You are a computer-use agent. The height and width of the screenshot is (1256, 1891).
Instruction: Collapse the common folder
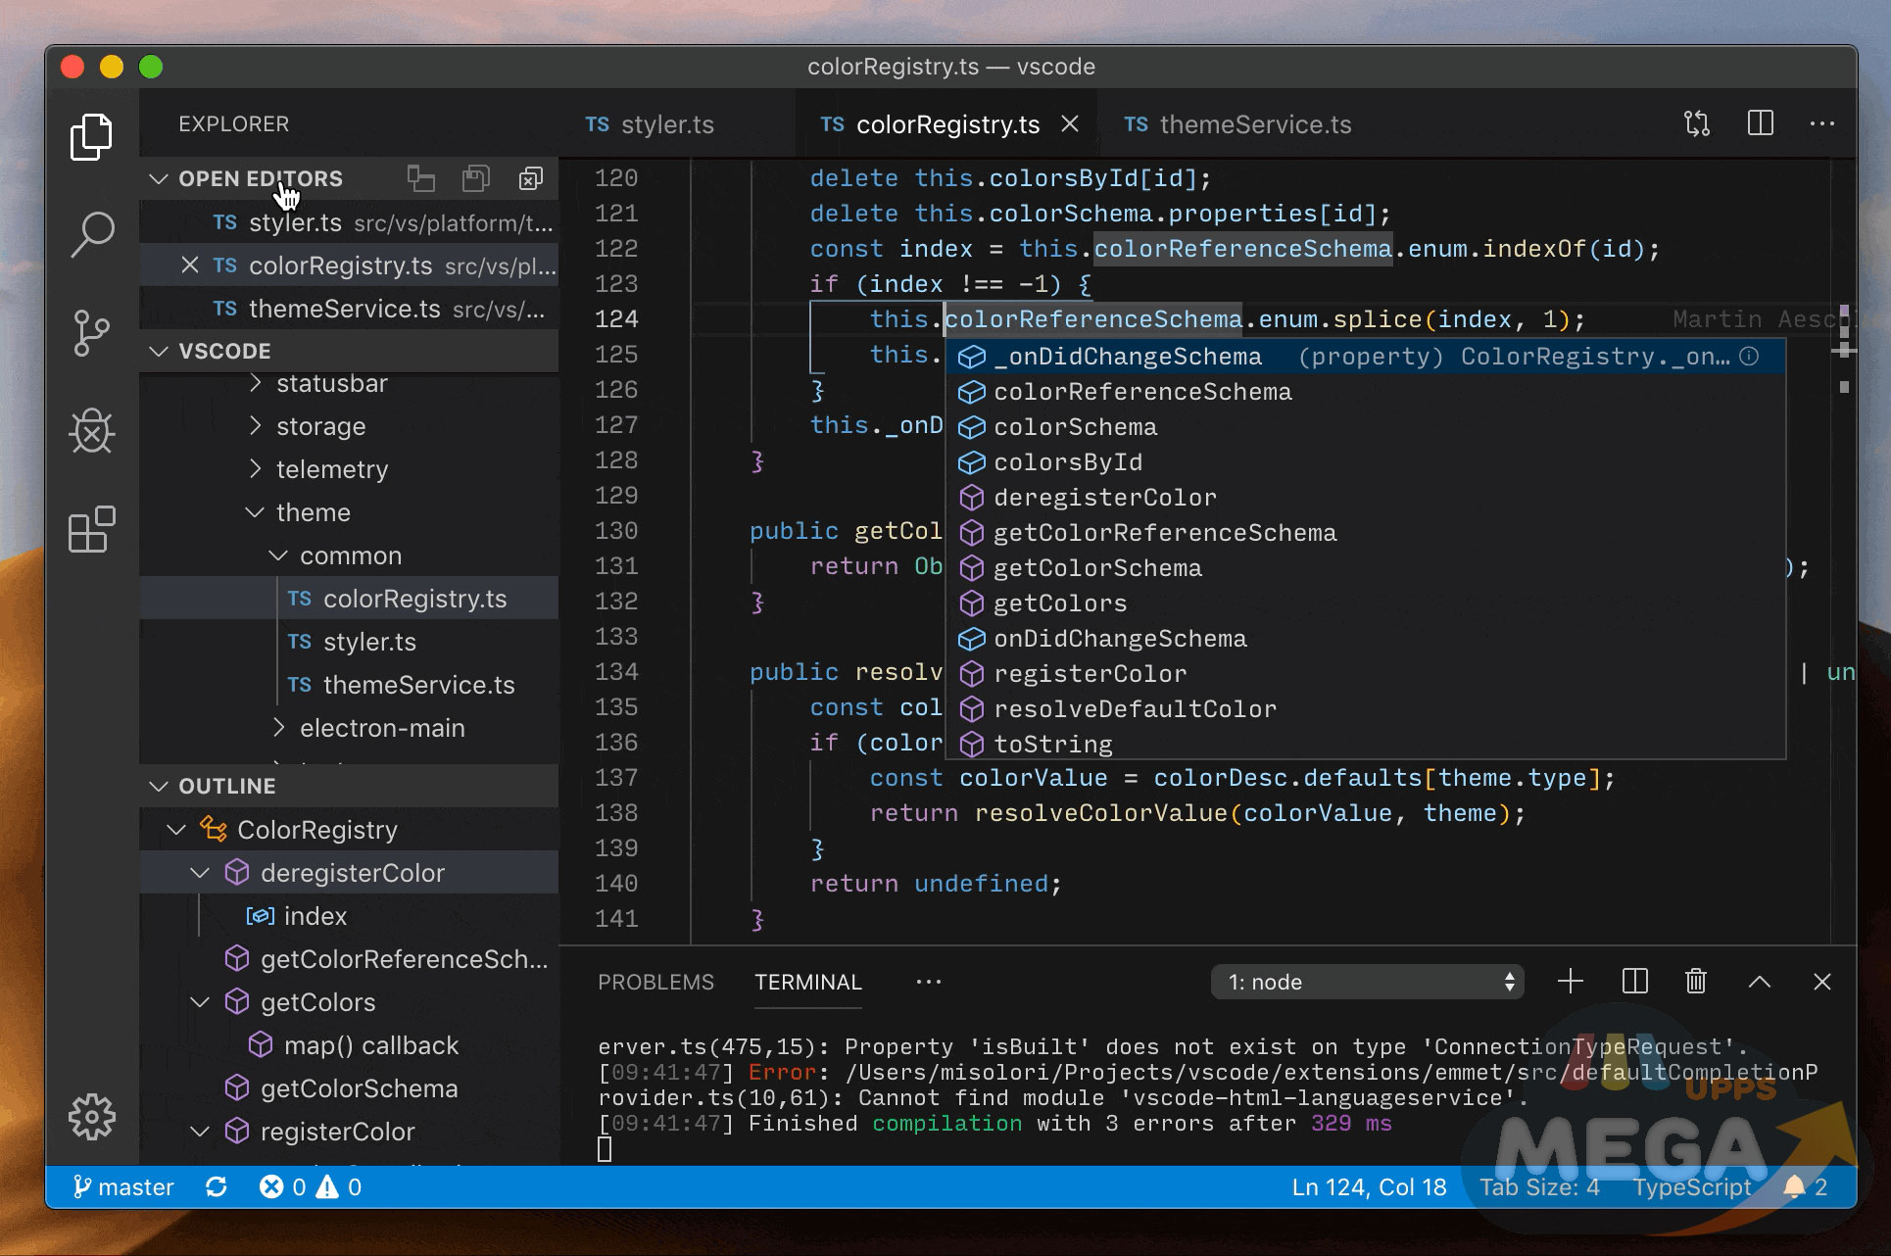pos(278,556)
